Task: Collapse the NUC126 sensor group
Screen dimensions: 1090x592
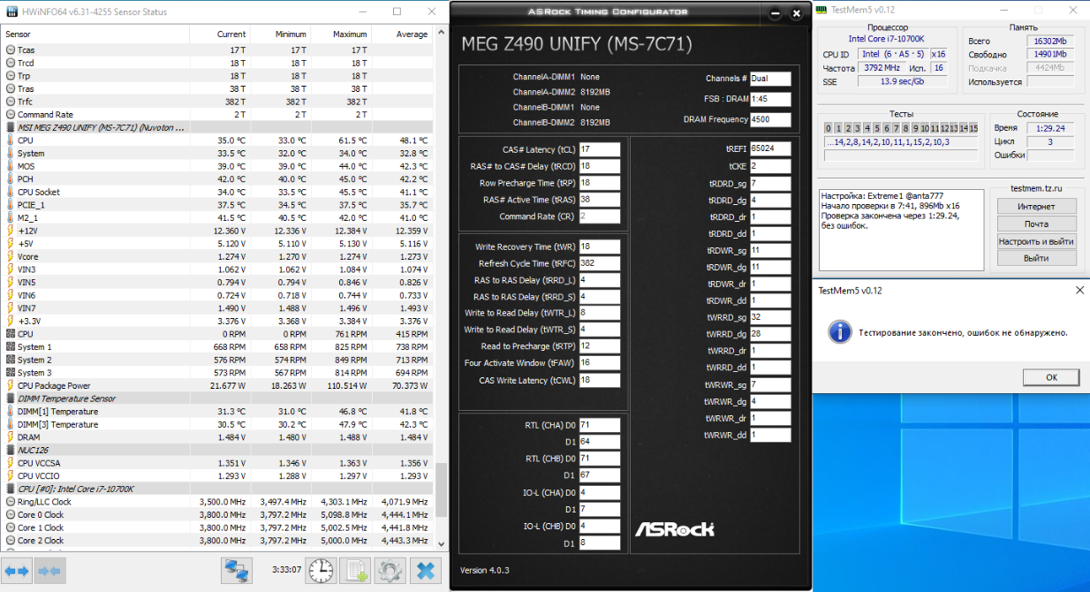Action: (x=10, y=450)
